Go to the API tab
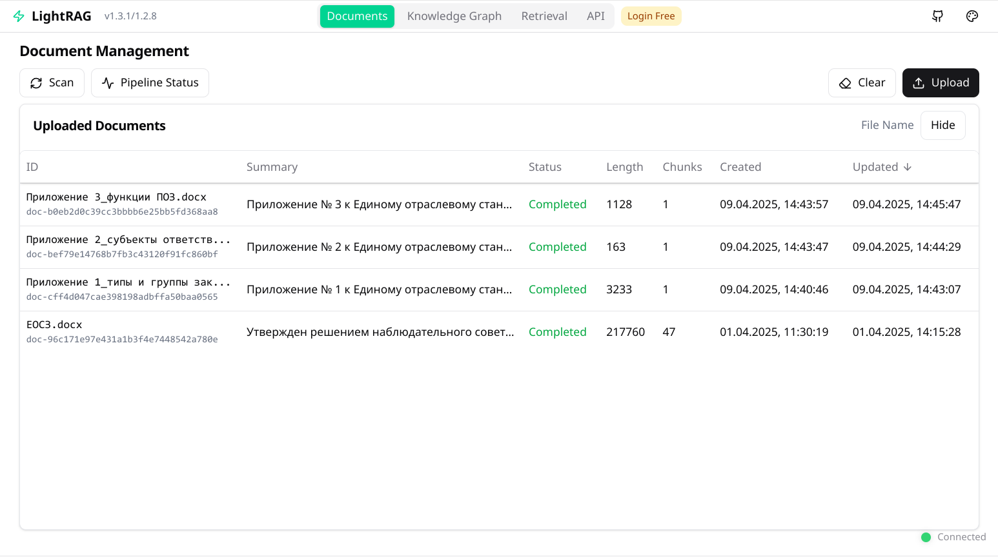998x557 pixels. (595, 16)
